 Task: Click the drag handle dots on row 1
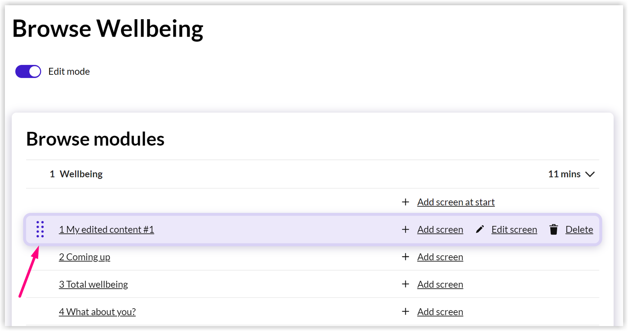click(x=40, y=229)
